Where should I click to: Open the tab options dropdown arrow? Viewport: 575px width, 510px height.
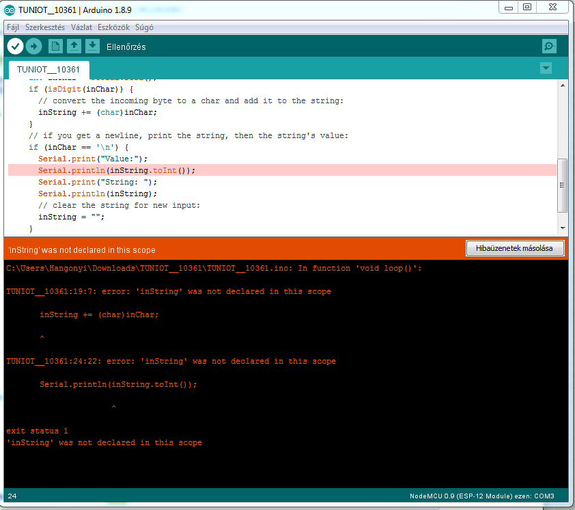point(546,68)
